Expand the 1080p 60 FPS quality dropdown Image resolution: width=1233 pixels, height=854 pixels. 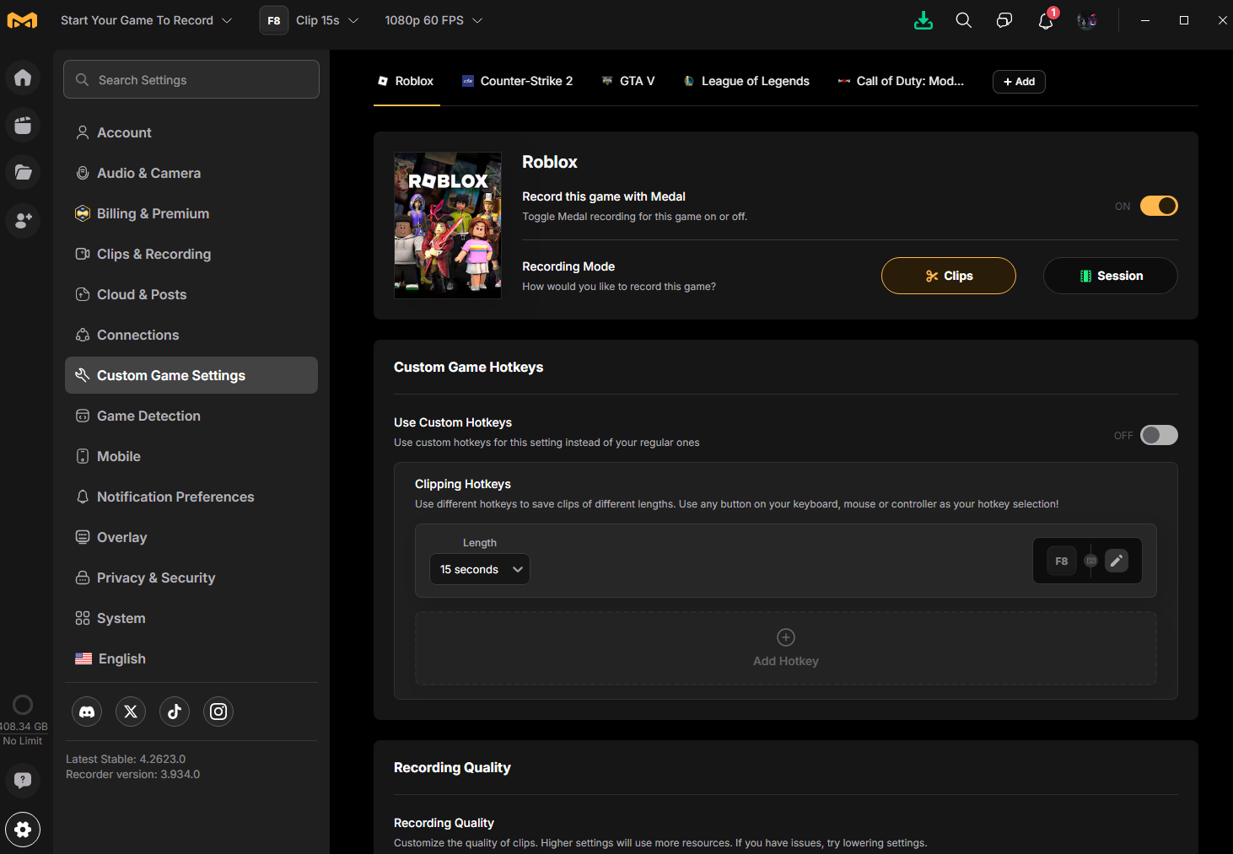(x=433, y=20)
